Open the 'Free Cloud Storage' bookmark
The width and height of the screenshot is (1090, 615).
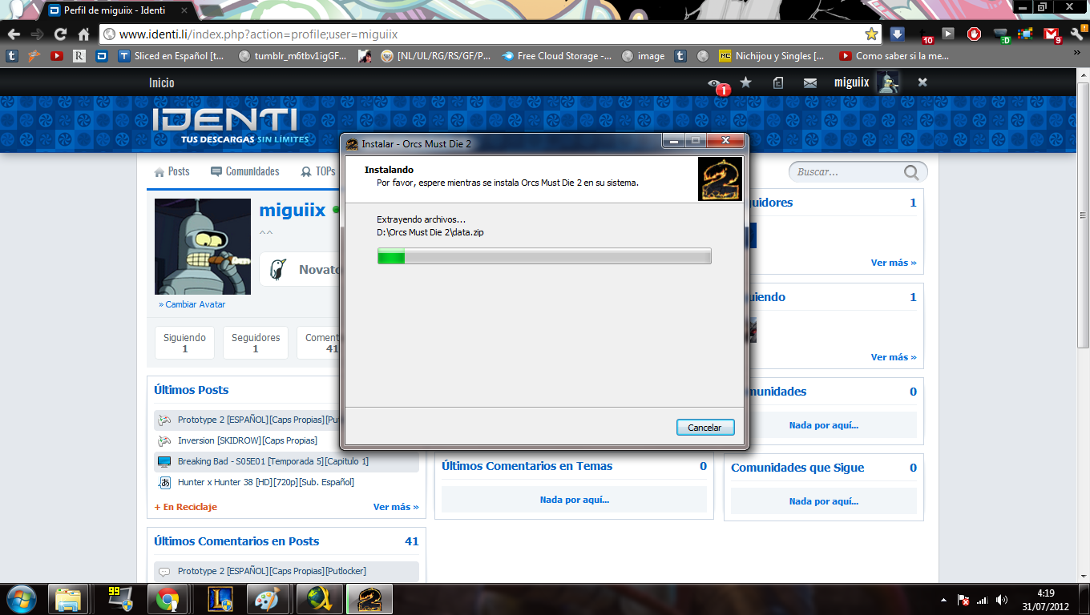(557, 56)
